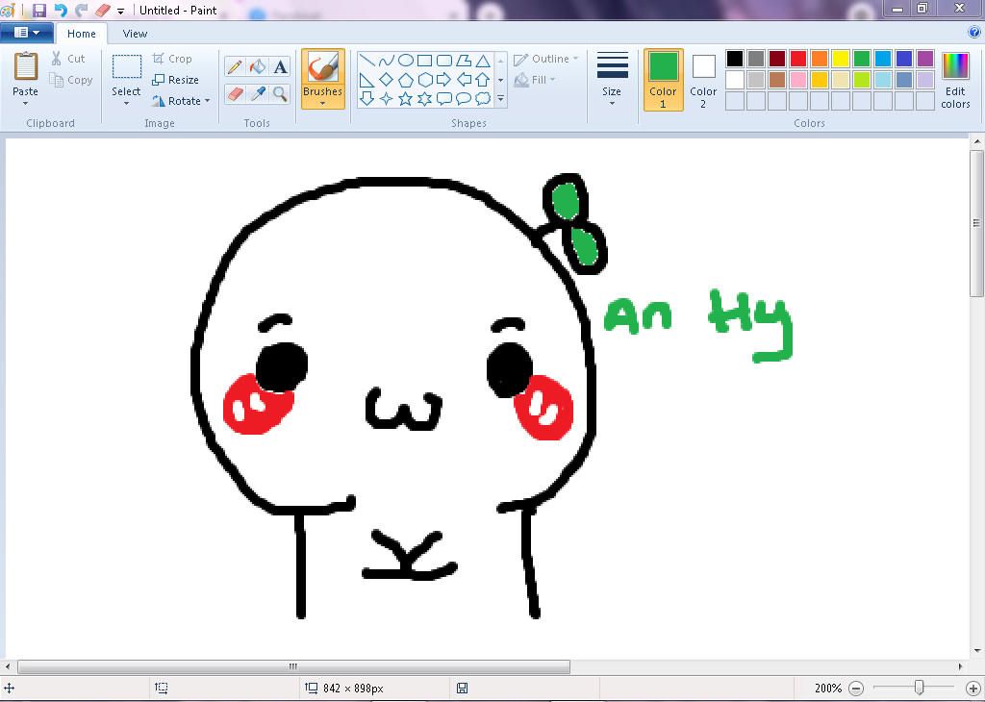Open the Paint file menu button
The width and height of the screenshot is (985, 702).
(x=26, y=33)
